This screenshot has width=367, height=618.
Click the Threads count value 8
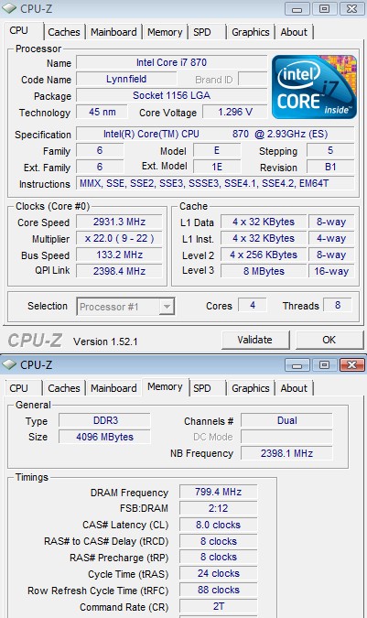pos(338,305)
